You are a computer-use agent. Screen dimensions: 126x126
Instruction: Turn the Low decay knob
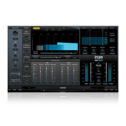tap(15, 66)
